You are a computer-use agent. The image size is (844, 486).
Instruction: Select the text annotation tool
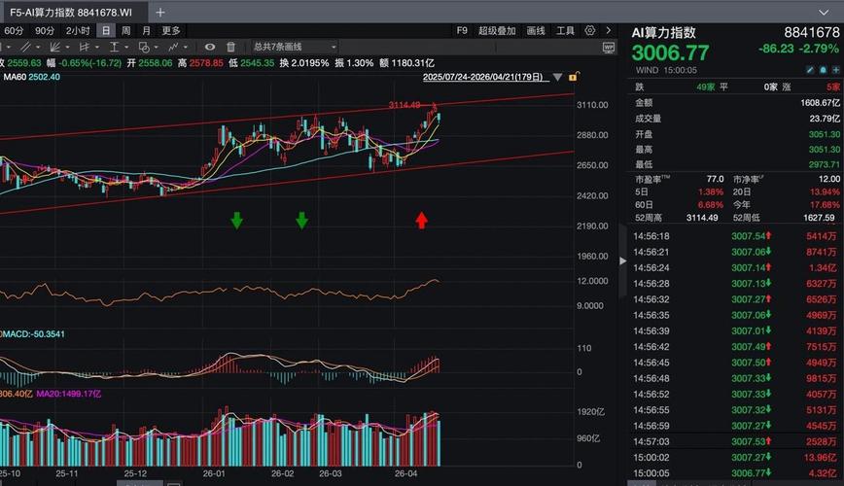tap(114, 47)
